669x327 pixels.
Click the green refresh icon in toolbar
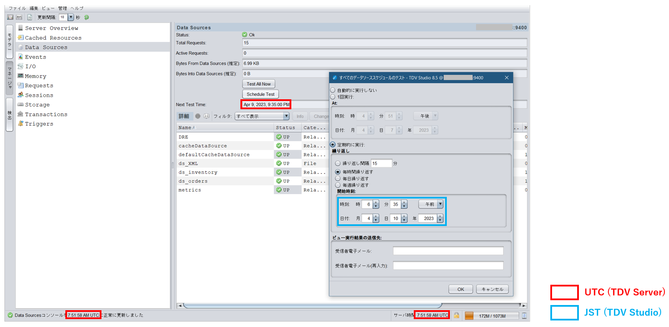point(87,17)
